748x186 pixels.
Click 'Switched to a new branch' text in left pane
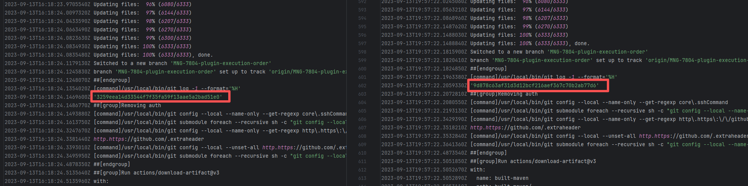pos(130,64)
